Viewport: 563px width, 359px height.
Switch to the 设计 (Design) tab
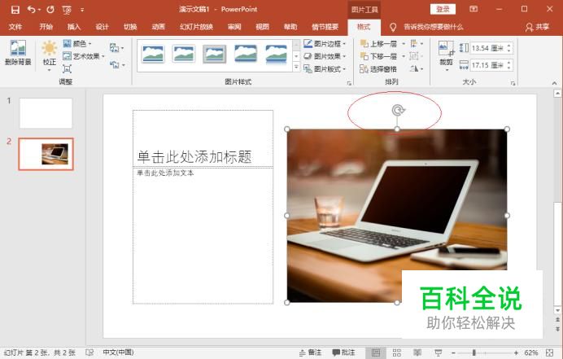[x=102, y=27]
